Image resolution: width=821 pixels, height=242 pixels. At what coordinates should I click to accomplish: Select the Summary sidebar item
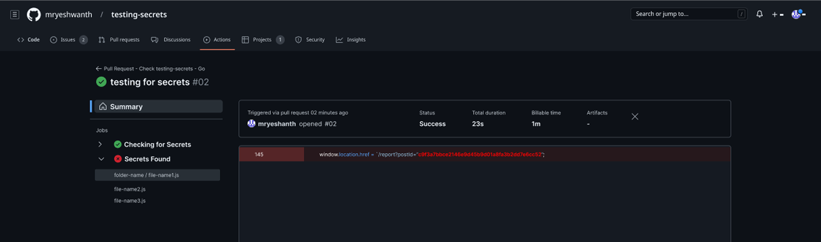pyautogui.click(x=158, y=107)
